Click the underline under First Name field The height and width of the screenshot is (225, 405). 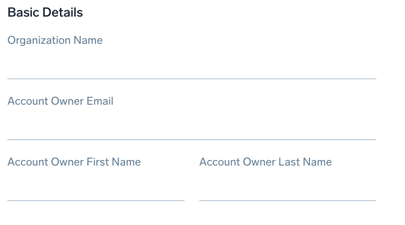coord(95,201)
